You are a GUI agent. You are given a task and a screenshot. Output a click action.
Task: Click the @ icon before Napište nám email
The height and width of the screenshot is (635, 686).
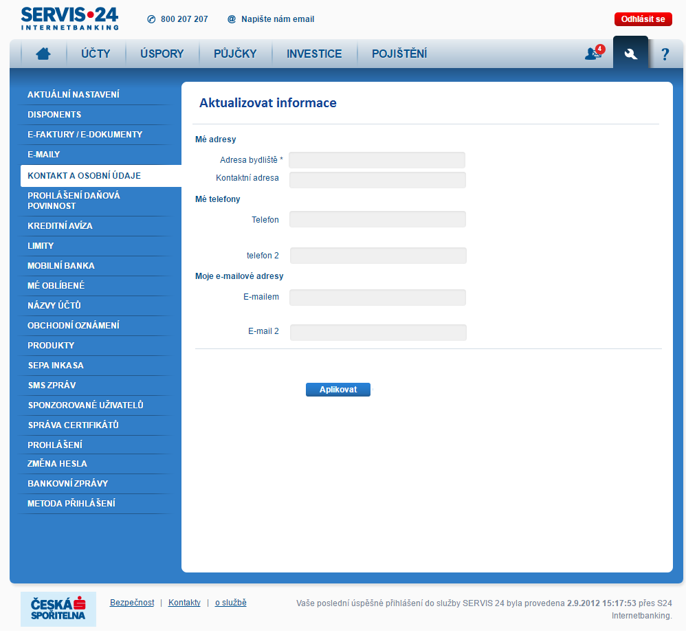click(x=232, y=19)
